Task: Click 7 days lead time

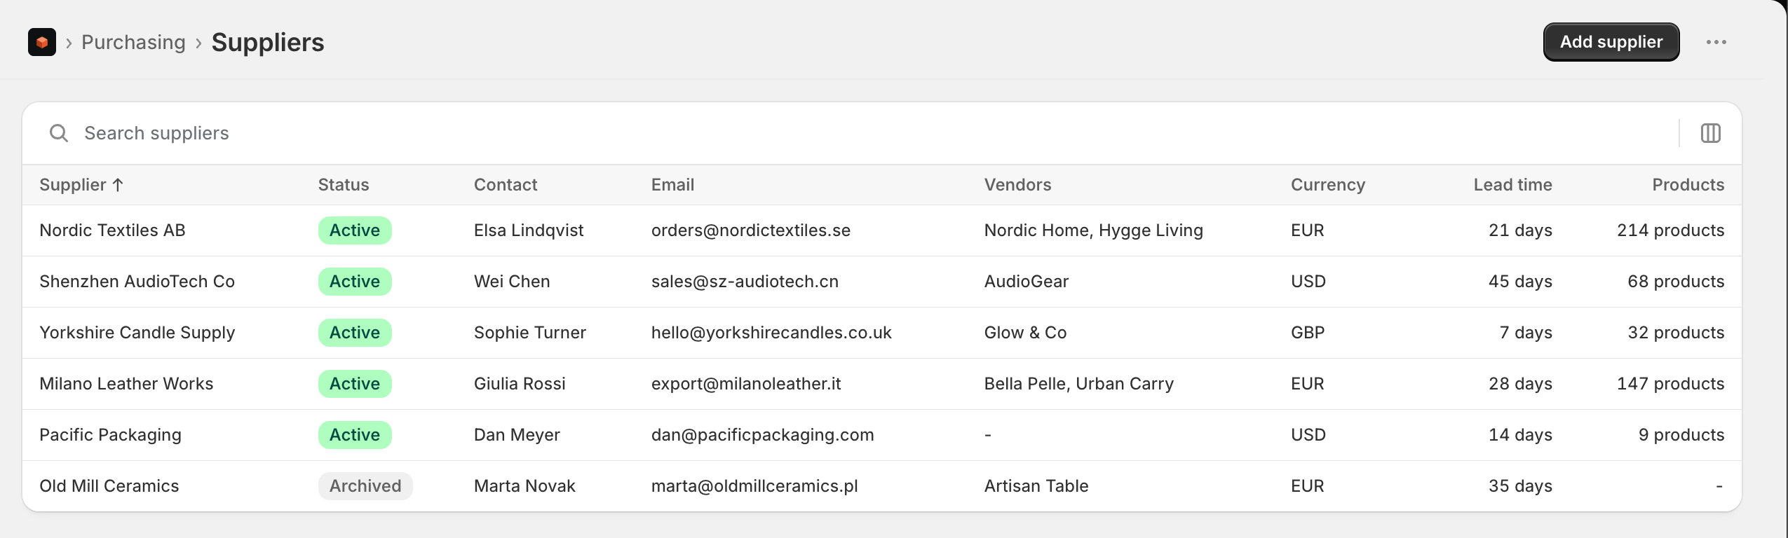Action: (1526, 333)
